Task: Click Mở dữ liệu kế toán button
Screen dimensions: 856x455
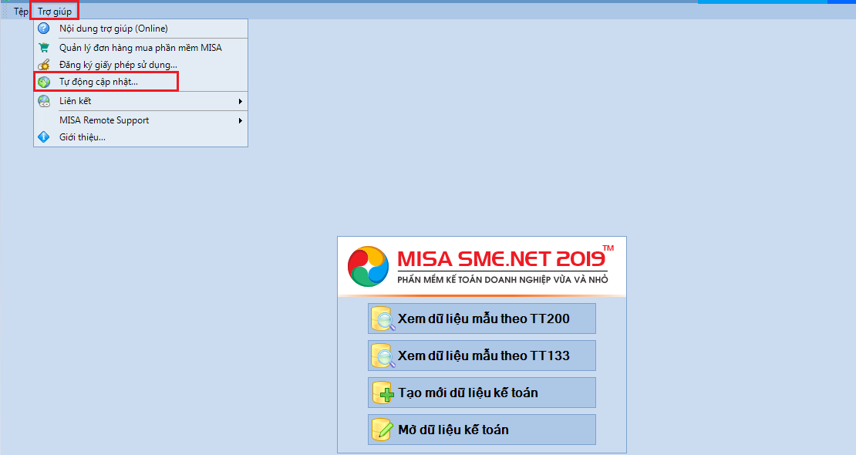Action: pos(481,430)
